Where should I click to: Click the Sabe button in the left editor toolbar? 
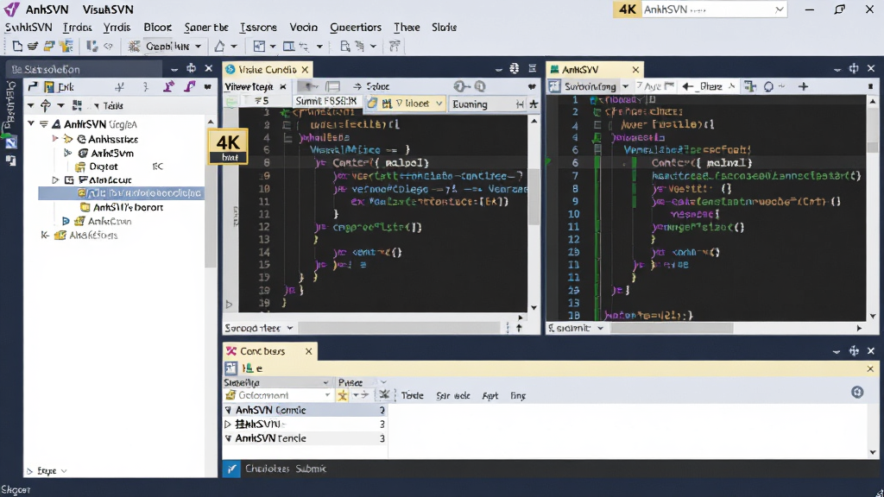(x=371, y=86)
